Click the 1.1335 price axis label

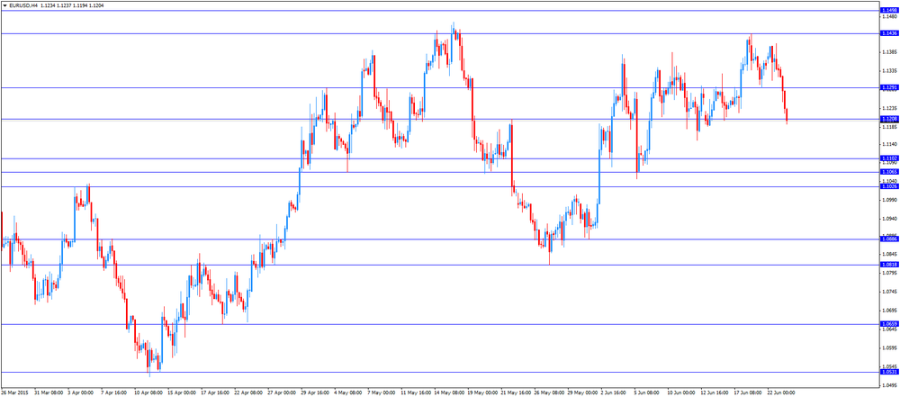(x=890, y=70)
